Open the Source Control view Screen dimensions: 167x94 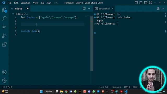tap(4, 27)
